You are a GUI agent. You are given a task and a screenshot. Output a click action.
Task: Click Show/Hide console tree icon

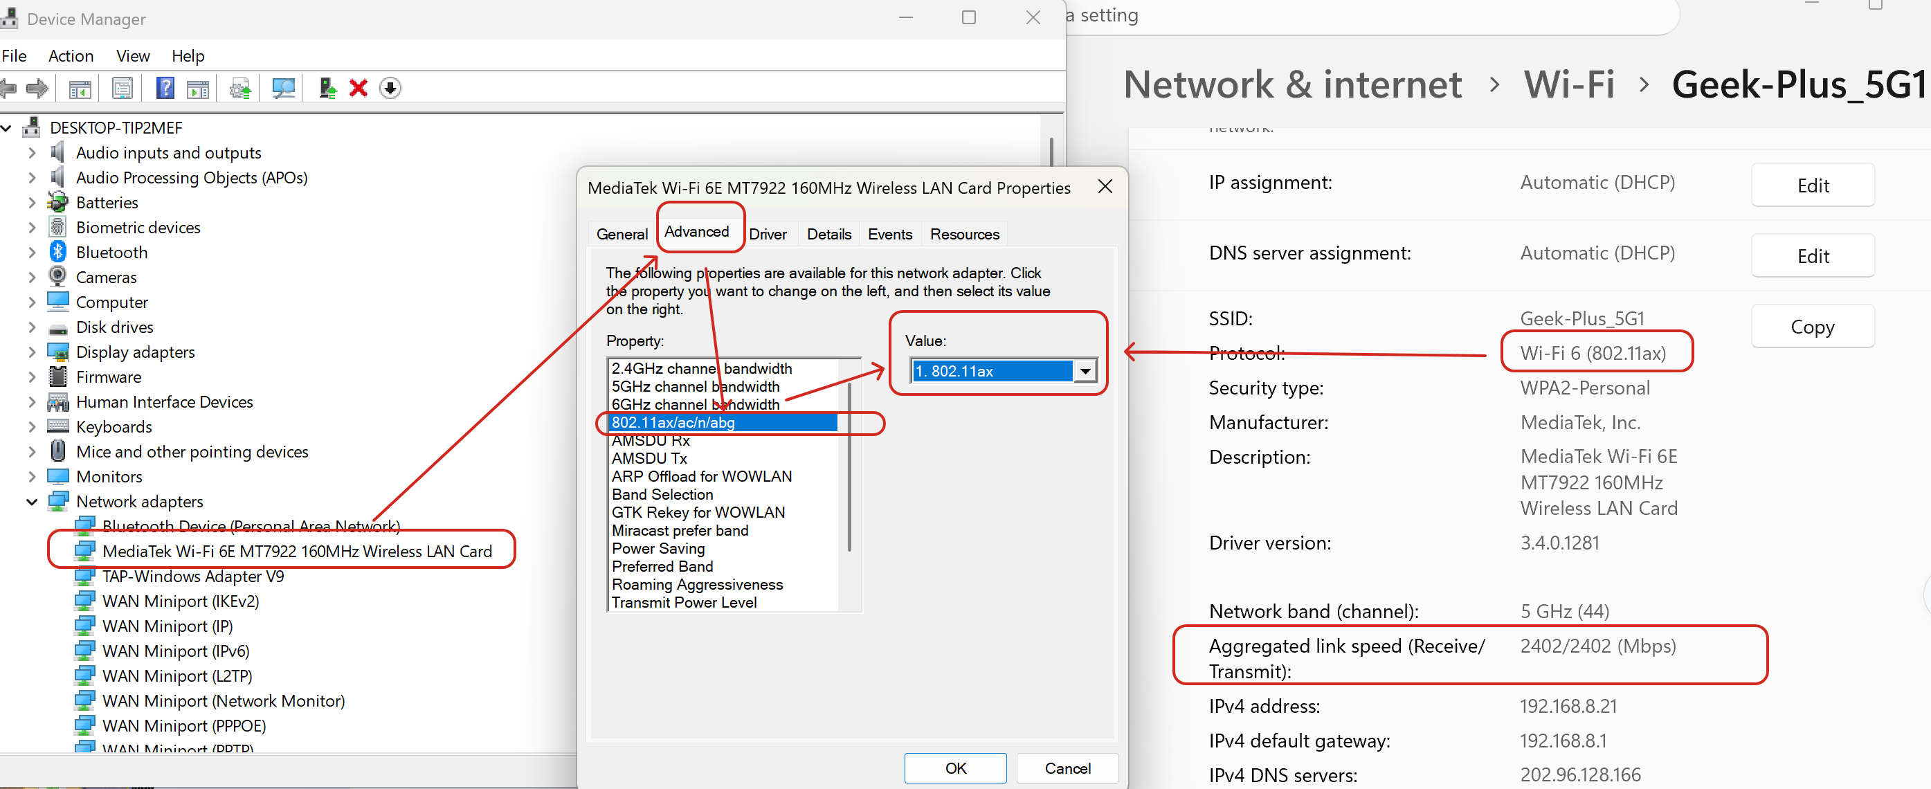(80, 89)
